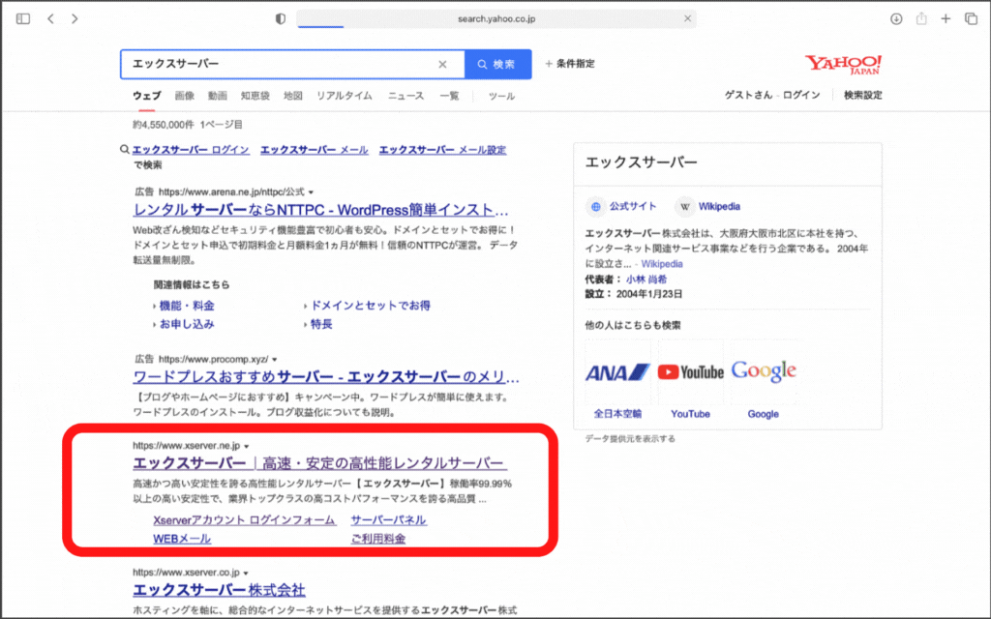This screenshot has width=991, height=619.
Task: Click the ログイン link
Action: pos(801,96)
